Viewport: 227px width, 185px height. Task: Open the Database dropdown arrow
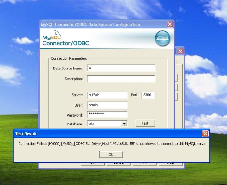click(124, 124)
